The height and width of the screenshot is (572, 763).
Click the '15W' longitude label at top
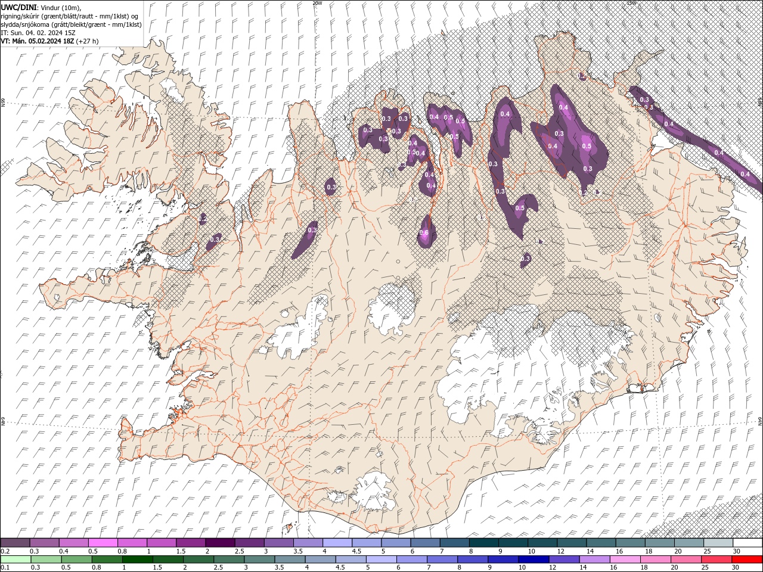point(631,3)
